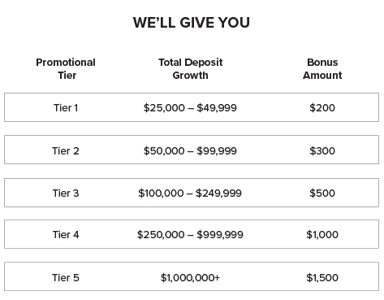
Task: Click the $500 bonus amount
Action: (322, 193)
